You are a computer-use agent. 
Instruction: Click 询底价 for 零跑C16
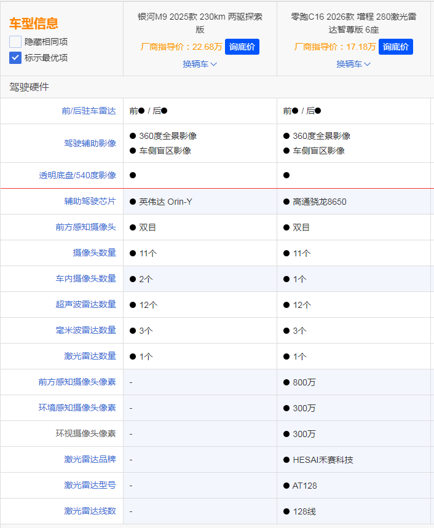coord(396,47)
